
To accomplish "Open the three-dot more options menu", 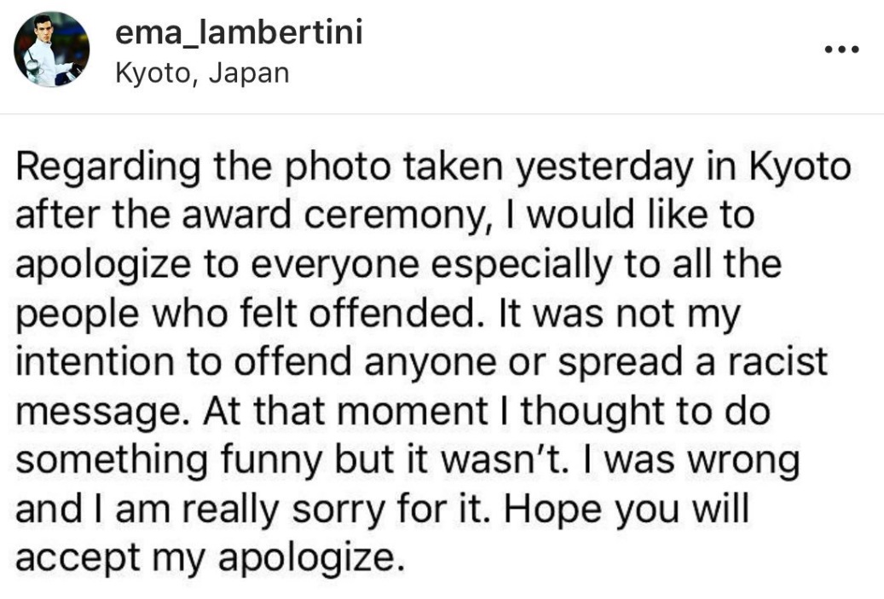I will coord(841,50).
